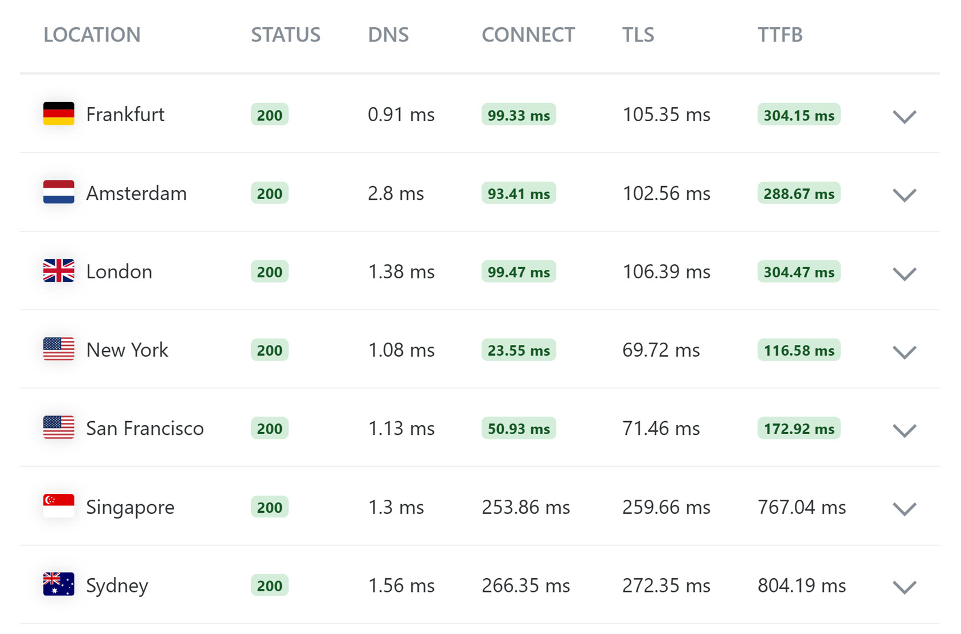The image size is (961, 634).
Task: Sort by the CONNECT column header
Action: [528, 35]
